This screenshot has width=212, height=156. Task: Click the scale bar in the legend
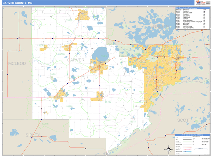201,149
